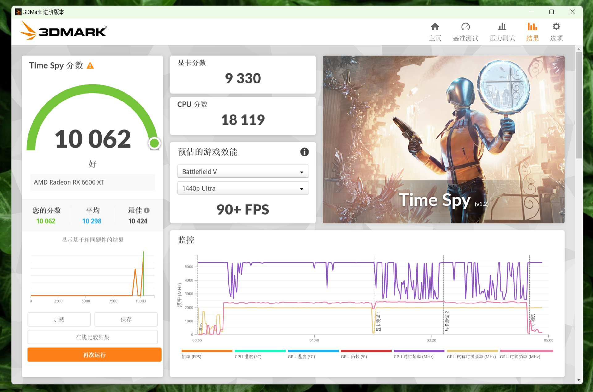This screenshot has height=392, width=593.
Task: Expand the Battlefield V game dropdown
Action: [x=243, y=172]
